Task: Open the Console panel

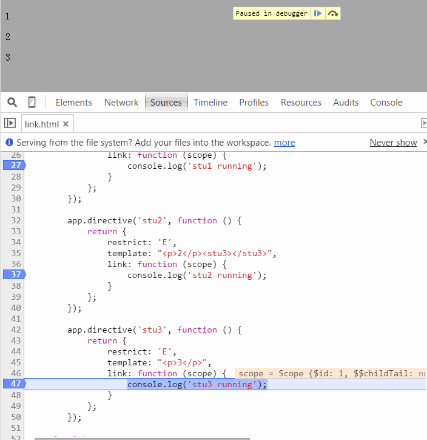Action: pos(386,103)
